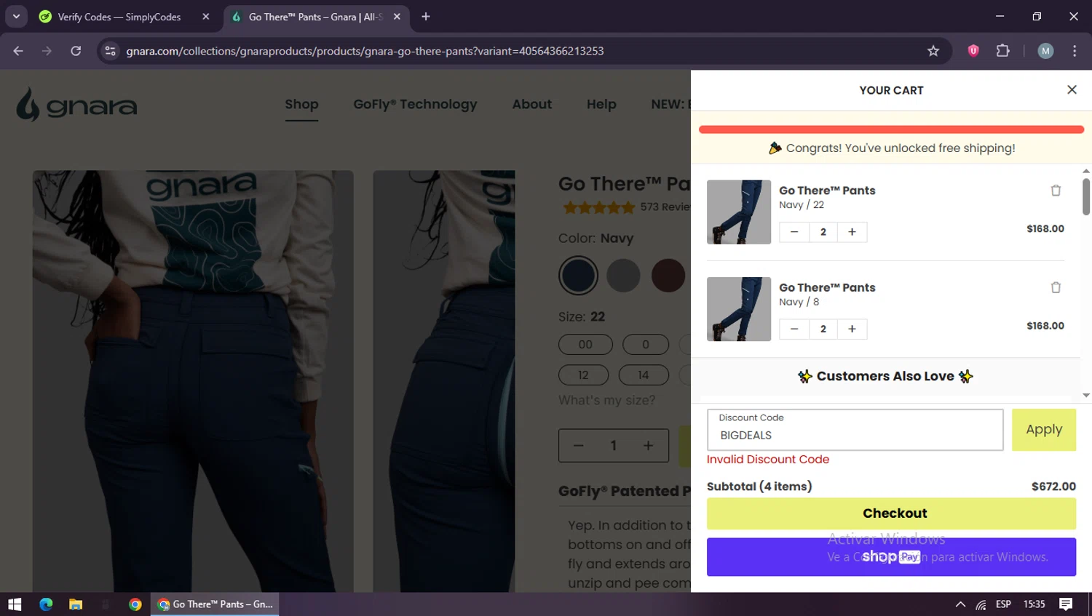The height and width of the screenshot is (616, 1092).
Task: Go to Gnara homepage via logo
Action: (76, 105)
